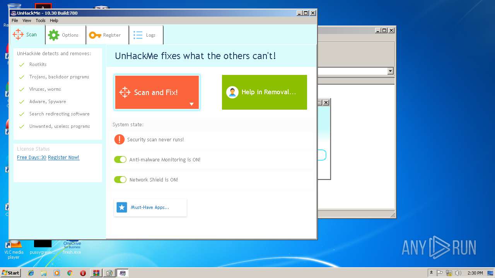The image size is (495, 278).
Task: Open the finish.exe desktop icon
Action: point(72,247)
